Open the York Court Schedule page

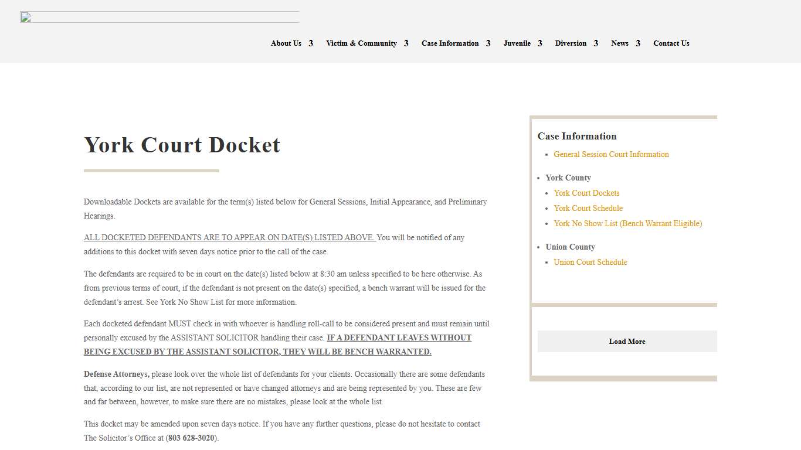[x=588, y=208]
